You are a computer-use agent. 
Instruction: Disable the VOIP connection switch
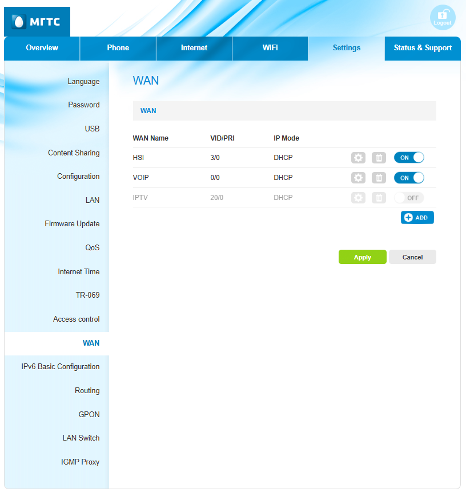click(409, 178)
